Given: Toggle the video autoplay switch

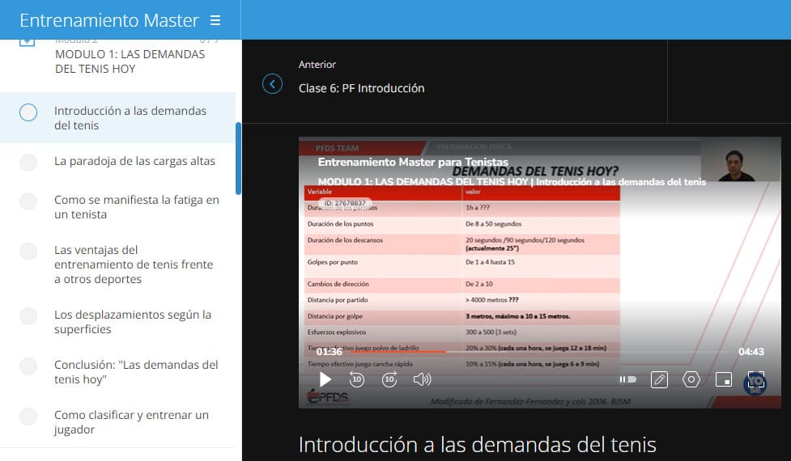Looking at the screenshot, I should (x=627, y=379).
